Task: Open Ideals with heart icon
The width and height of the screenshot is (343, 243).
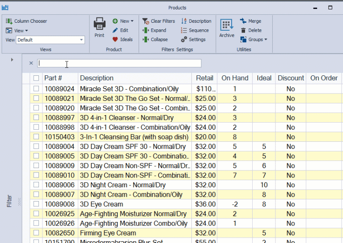Action: click(123, 40)
